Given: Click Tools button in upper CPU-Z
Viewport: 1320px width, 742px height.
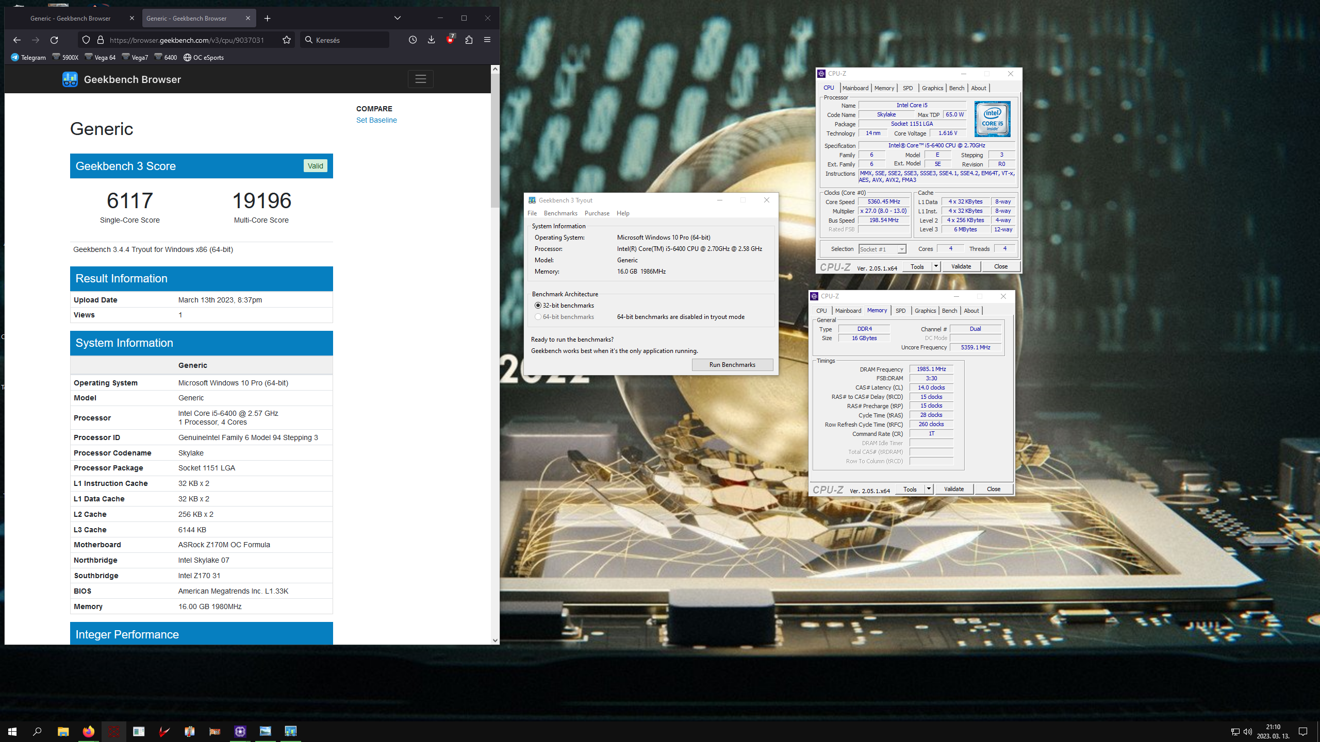Looking at the screenshot, I should pos(917,266).
